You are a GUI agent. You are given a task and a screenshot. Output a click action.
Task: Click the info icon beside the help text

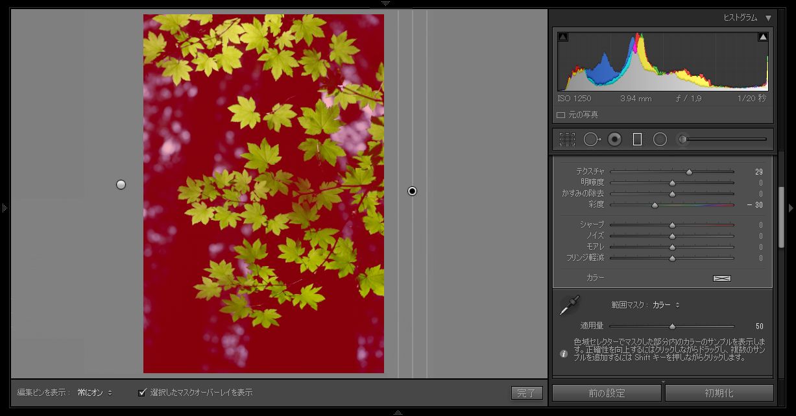coord(564,354)
